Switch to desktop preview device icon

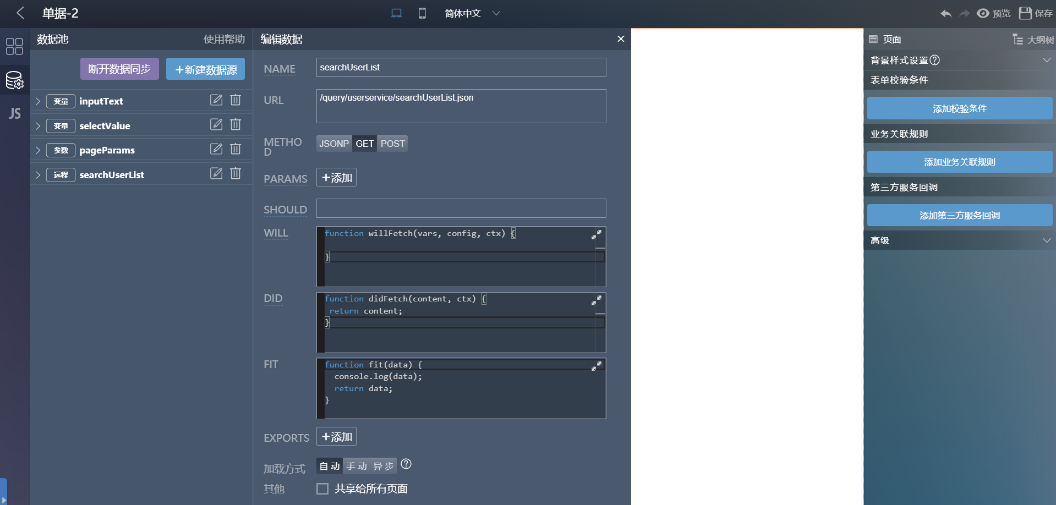coord(396,13)
